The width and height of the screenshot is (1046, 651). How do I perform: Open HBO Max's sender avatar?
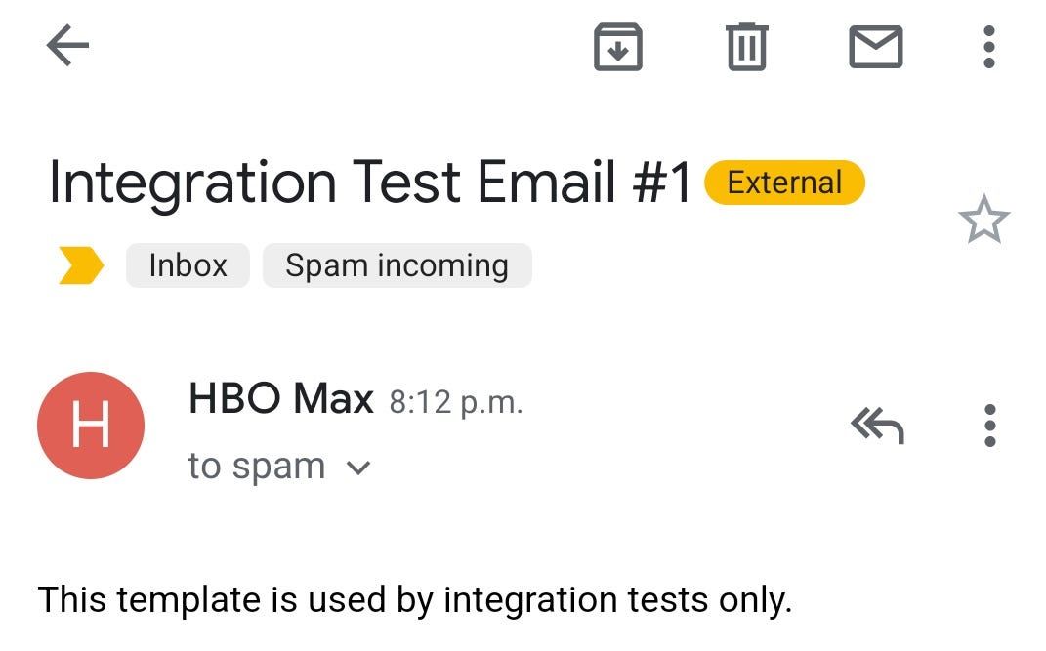[91, 425]
